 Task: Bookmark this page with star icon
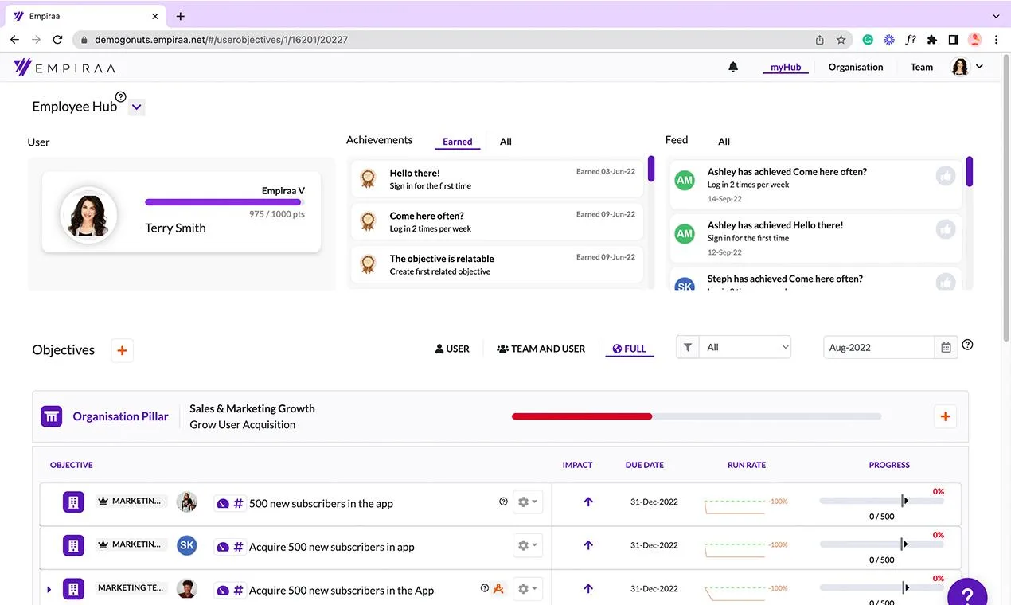click(841, 39)
